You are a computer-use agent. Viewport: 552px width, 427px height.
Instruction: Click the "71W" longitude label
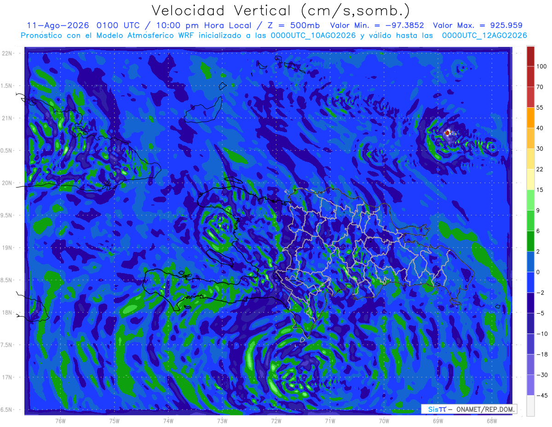tap(330, 421)
